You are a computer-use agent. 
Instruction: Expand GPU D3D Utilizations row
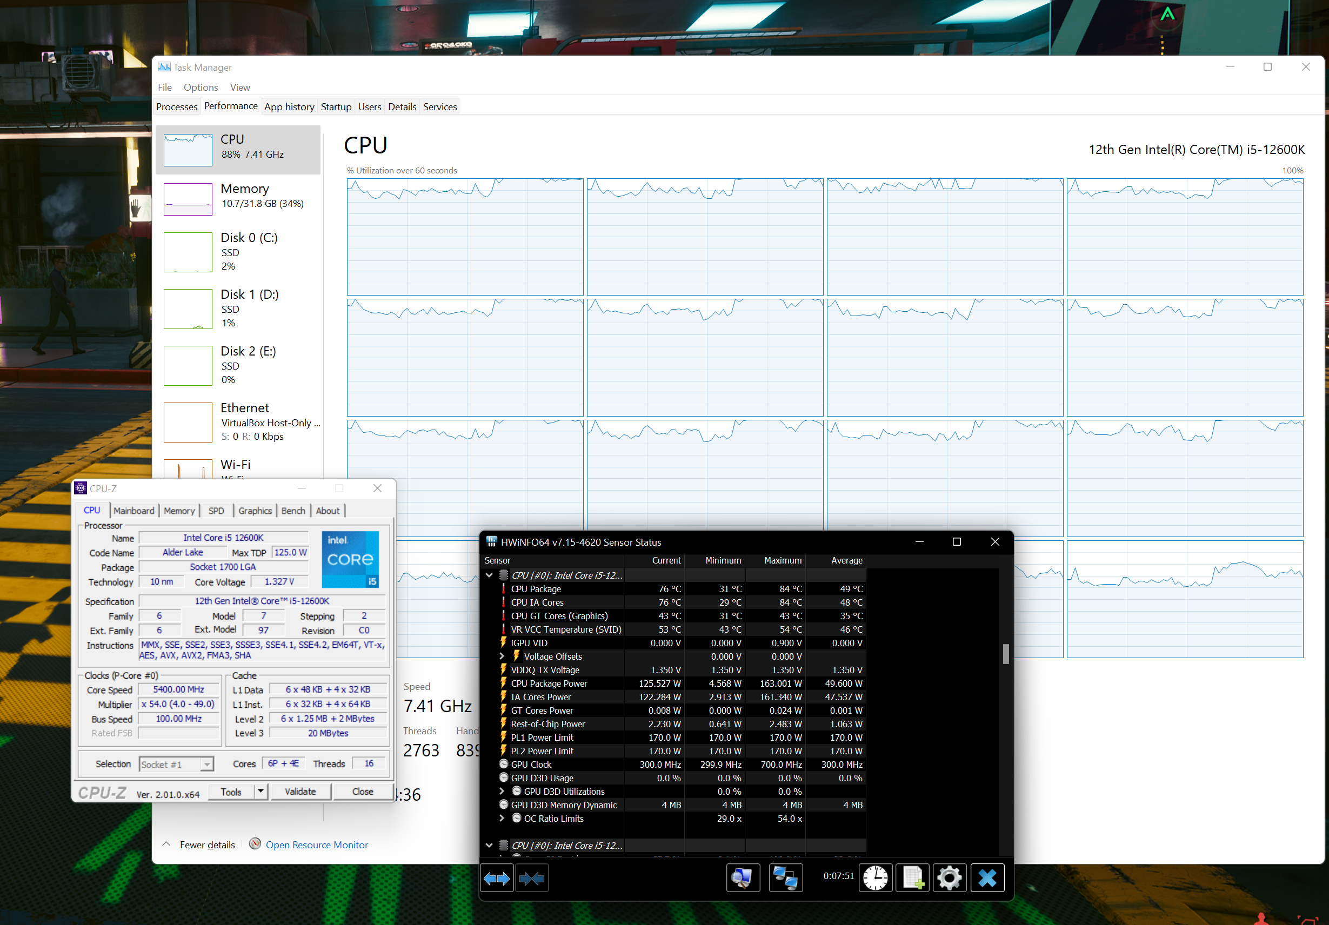[502, 792]
